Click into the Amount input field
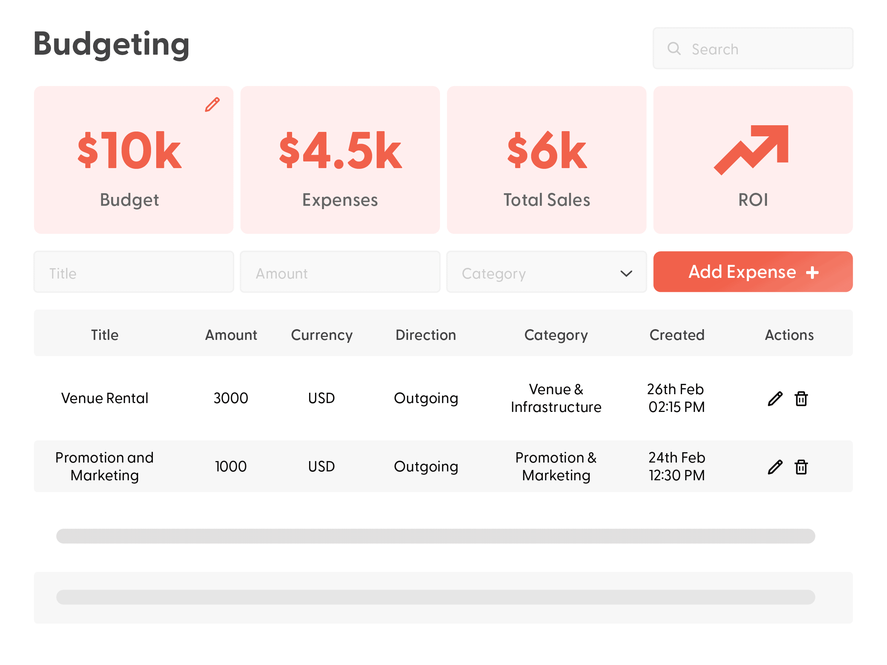 pos(340,273)
